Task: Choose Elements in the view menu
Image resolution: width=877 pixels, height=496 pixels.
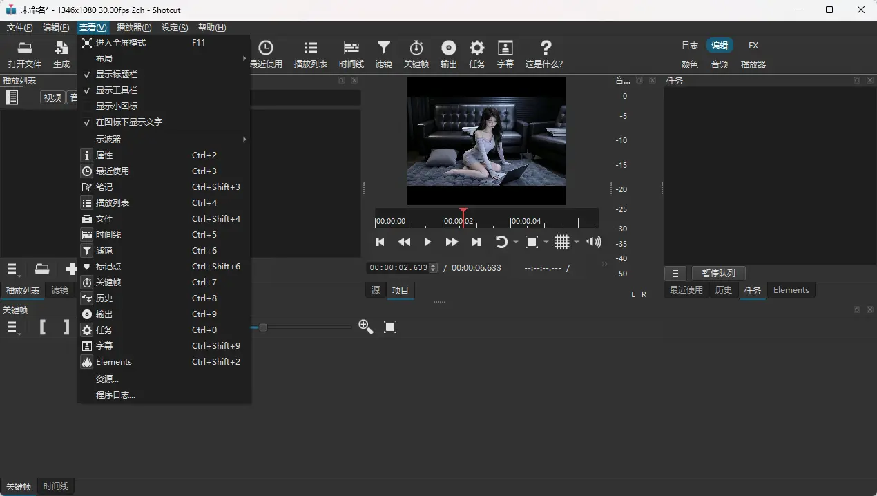Action: [x=163, y=361]
